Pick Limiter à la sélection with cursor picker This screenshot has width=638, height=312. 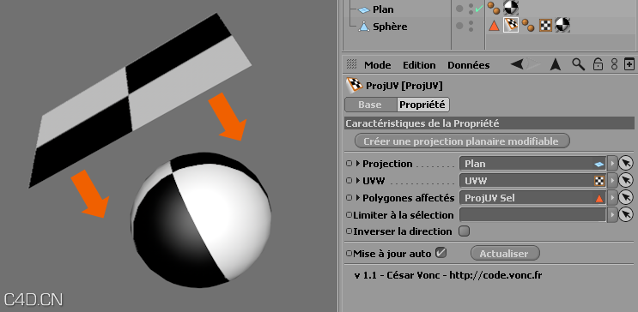click(626, 215)
